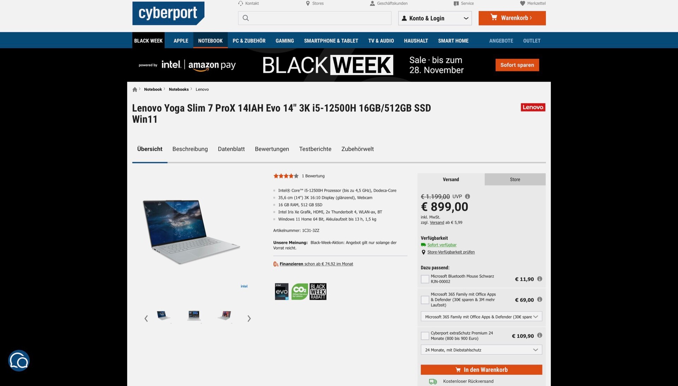
Task: Click the Intel Evo badge
Action: click(281, 291)
